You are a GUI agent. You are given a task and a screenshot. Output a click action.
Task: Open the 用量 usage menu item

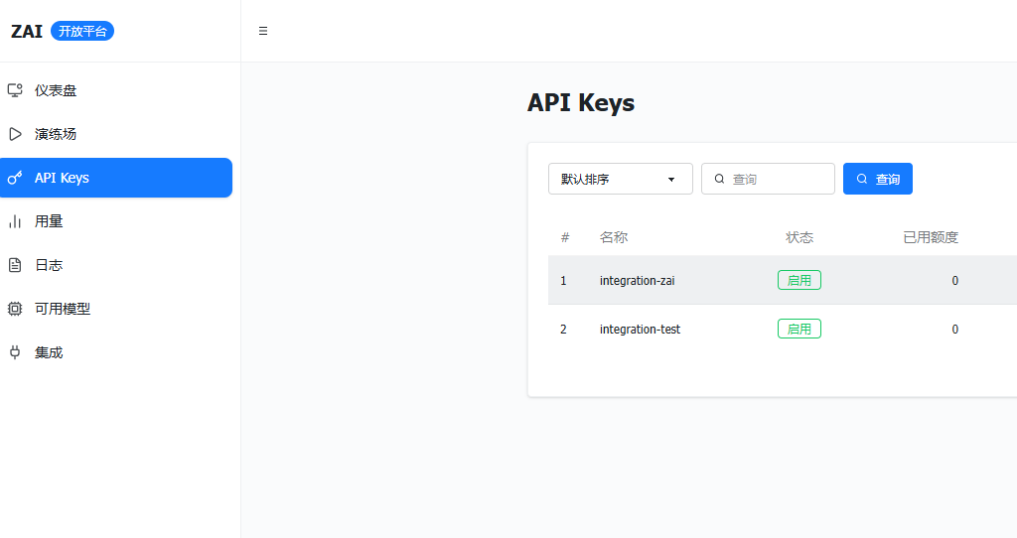click(x=49, y=221)
